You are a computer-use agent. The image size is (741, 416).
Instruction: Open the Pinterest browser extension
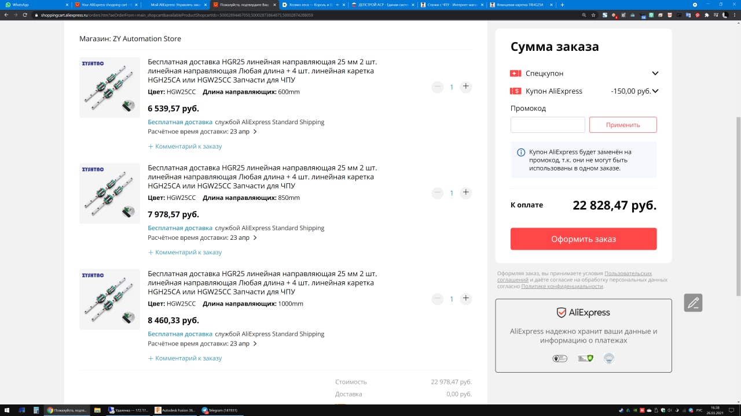(x=697, y=15)
